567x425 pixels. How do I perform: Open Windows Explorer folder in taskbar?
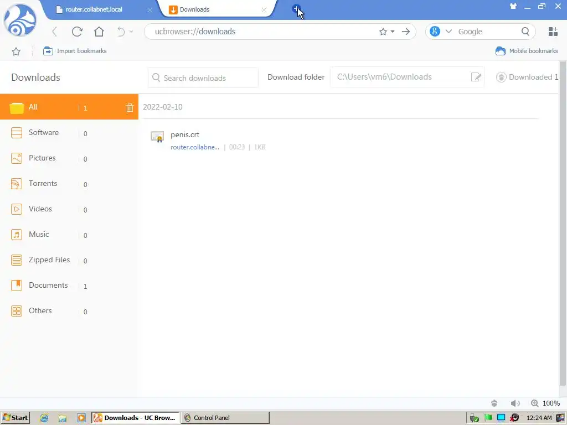[x=63, y=418]
